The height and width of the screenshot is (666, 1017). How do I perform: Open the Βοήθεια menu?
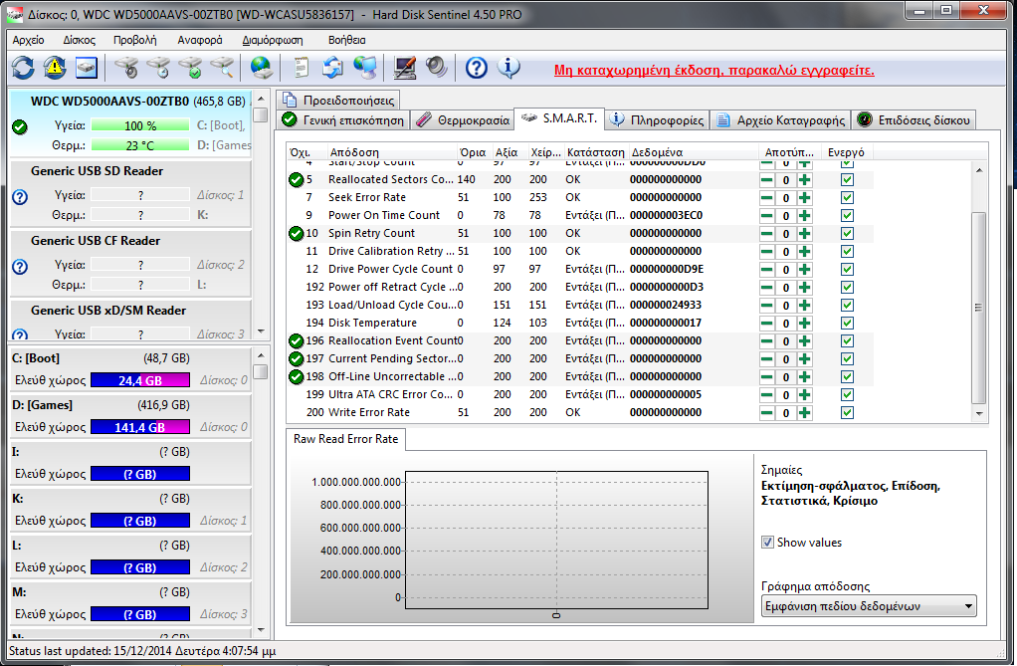(x=347, y=40)
